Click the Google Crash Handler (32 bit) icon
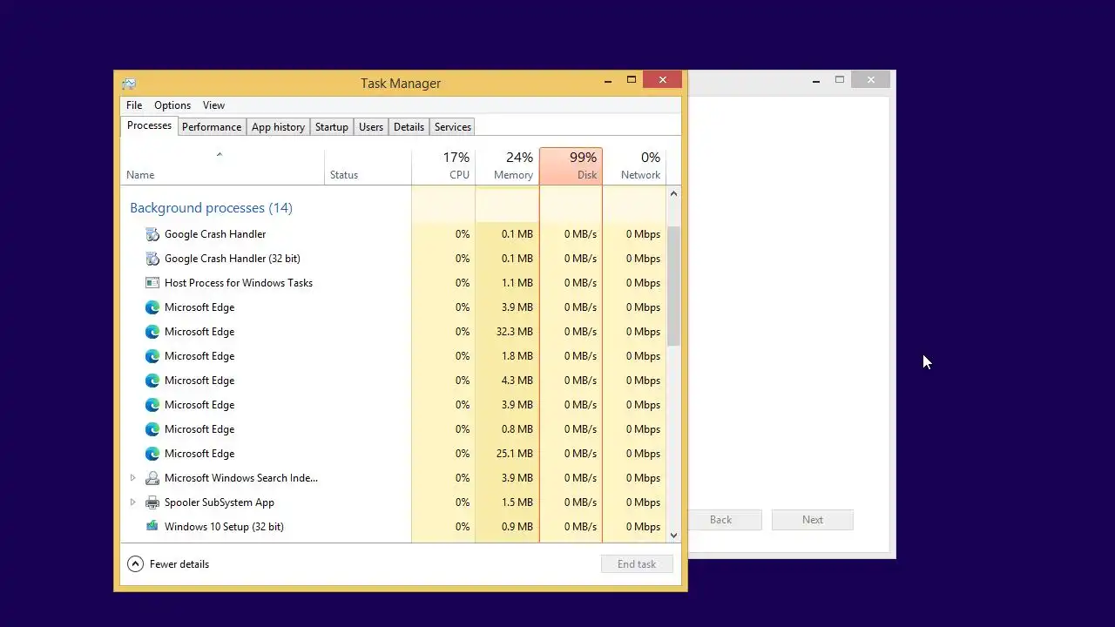 152,259
